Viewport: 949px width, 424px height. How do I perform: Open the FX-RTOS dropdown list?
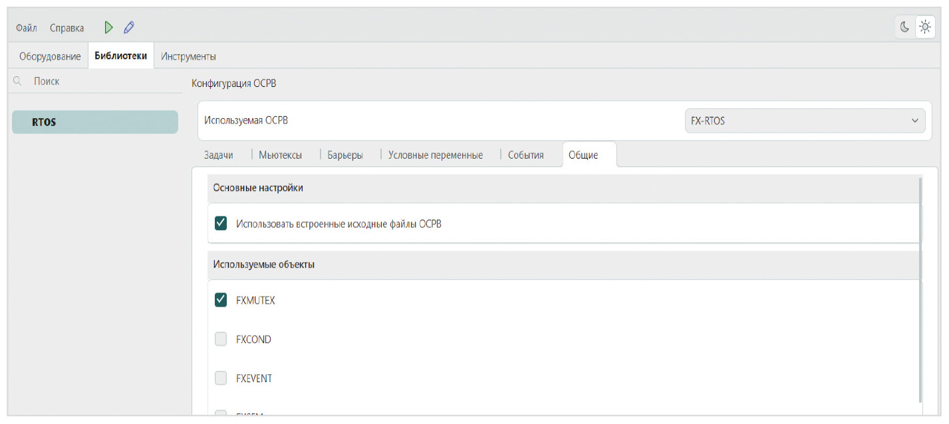(804, 121)
